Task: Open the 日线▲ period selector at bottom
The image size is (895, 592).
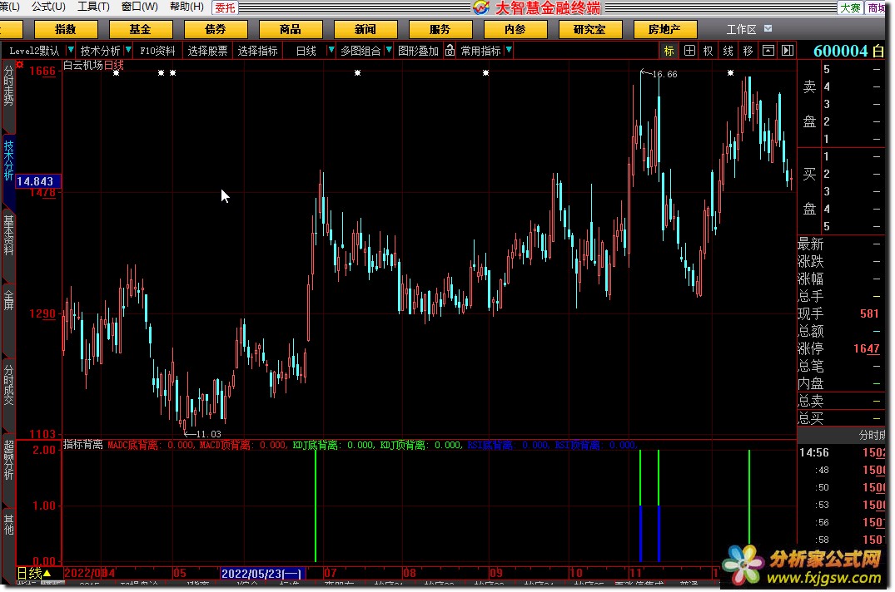Action: (35, 573)
